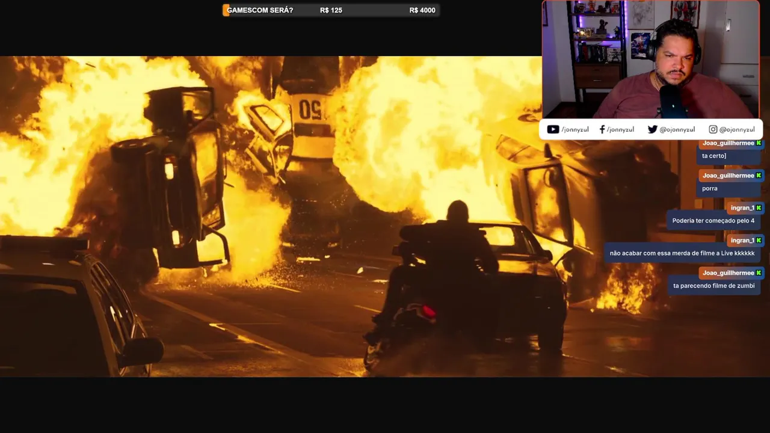Image resolution: width=770 pixels, height=433 pixels.
Task: Open the /jonnyzul YouTube handle
Action: tap(575, 129)
